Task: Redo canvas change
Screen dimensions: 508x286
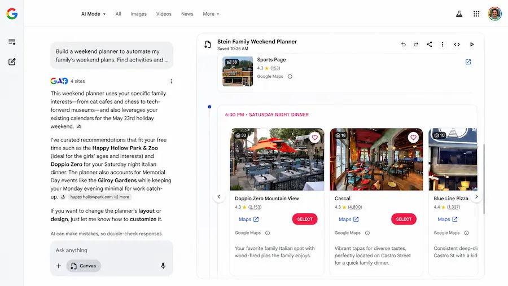Action: (416, 45)
